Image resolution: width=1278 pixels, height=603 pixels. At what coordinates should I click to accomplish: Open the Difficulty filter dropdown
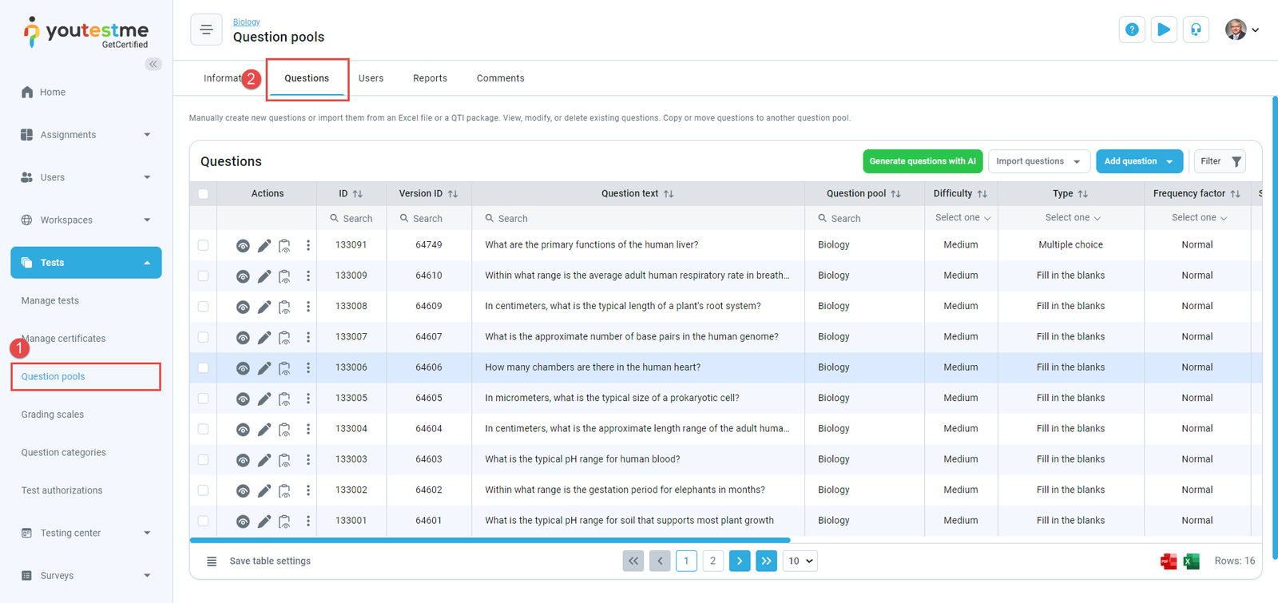tap(962, 218)
